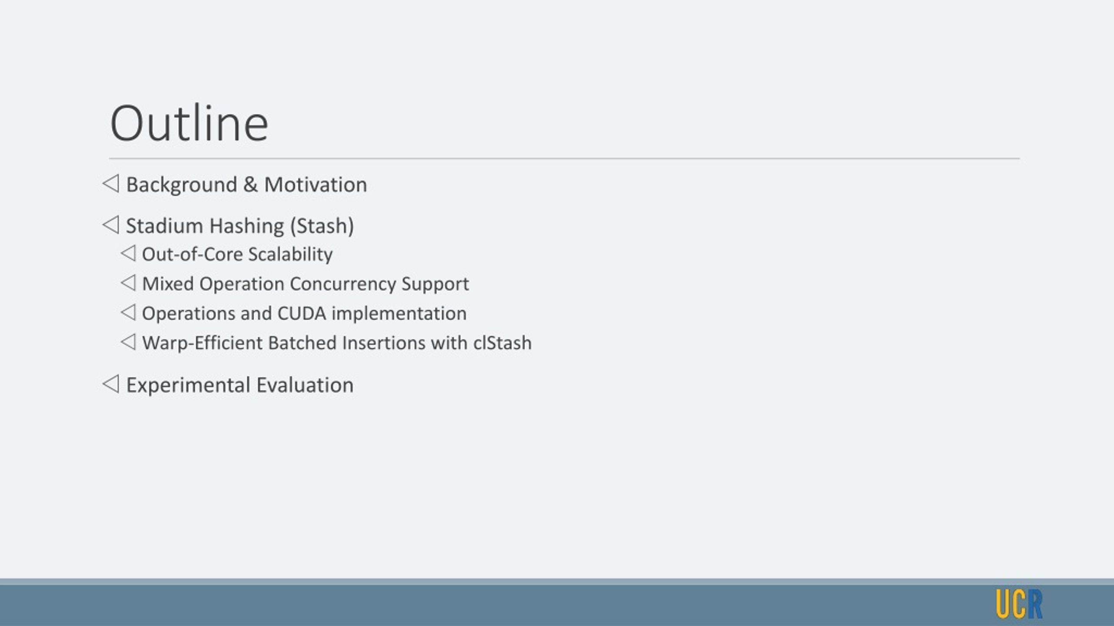Image resolution: width=1114 pixels, height=626 pixels.
Task: Click the Background & Motivation text
Action: pyautogui.click(x=246, y=185)
